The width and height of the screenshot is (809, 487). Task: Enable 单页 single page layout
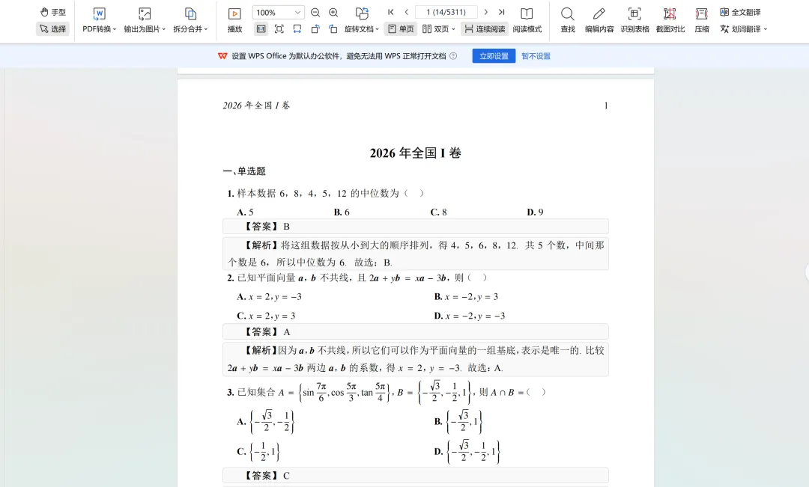(x=401, y=29)
